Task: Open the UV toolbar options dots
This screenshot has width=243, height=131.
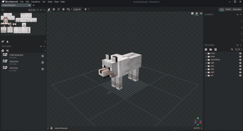Action: pyautogui.click(x=45, y=41)
